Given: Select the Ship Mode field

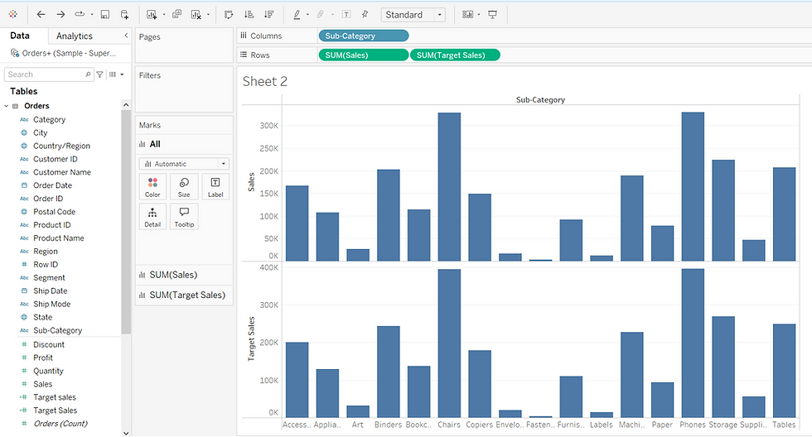Looking at the screenshot, I should pyautogui.click(x=51, y=304).
